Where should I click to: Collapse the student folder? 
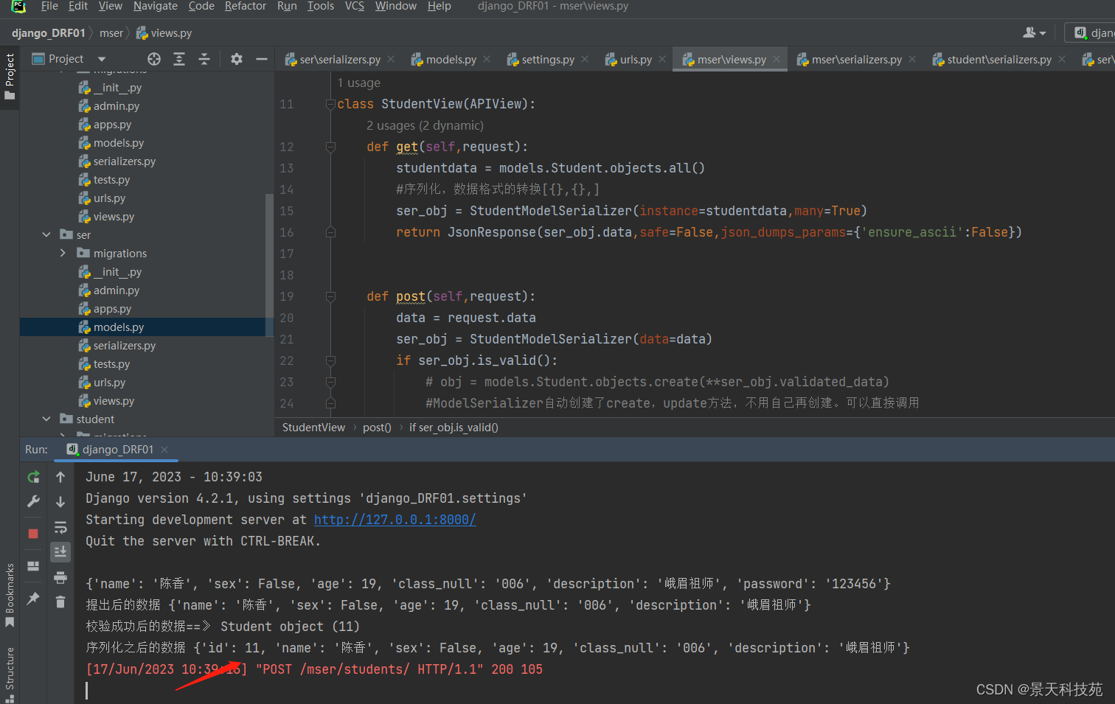(x=46, y=419)
